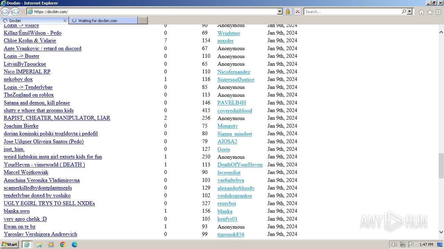Click the vertical scrollbar thumb
This screenshot has height=249, width=444.
click(x=441, y=166)
